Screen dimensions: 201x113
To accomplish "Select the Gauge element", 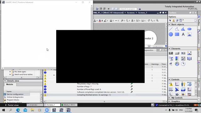I will (x=177, y=64).
